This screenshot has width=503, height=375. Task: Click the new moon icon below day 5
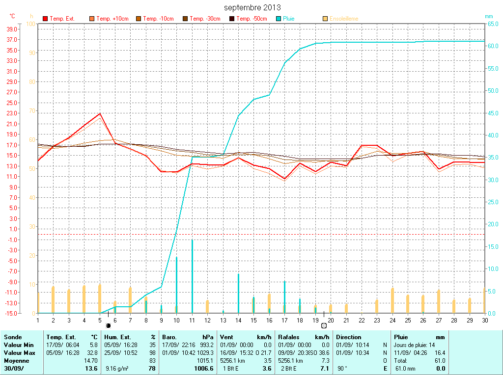click(108, 325)
